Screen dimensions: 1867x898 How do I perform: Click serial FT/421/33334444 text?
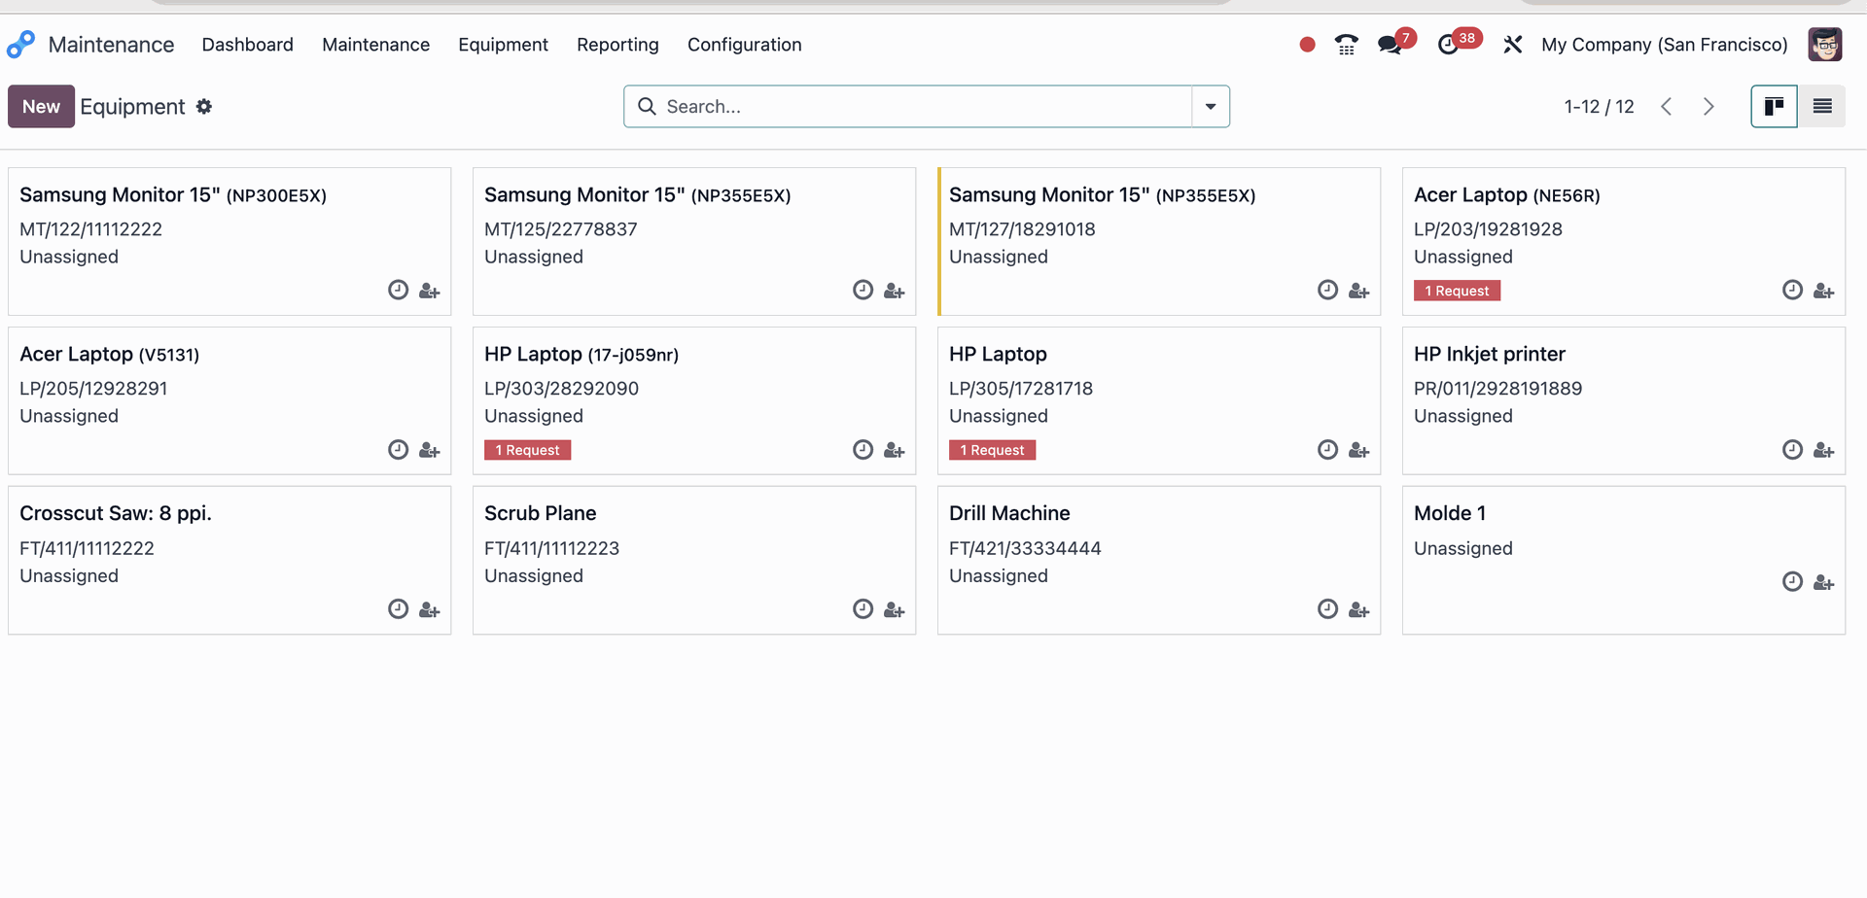[x=1025, y=548]
